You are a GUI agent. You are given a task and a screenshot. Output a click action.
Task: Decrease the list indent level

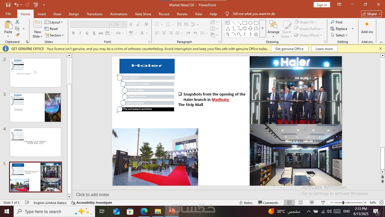pos(179,24)
